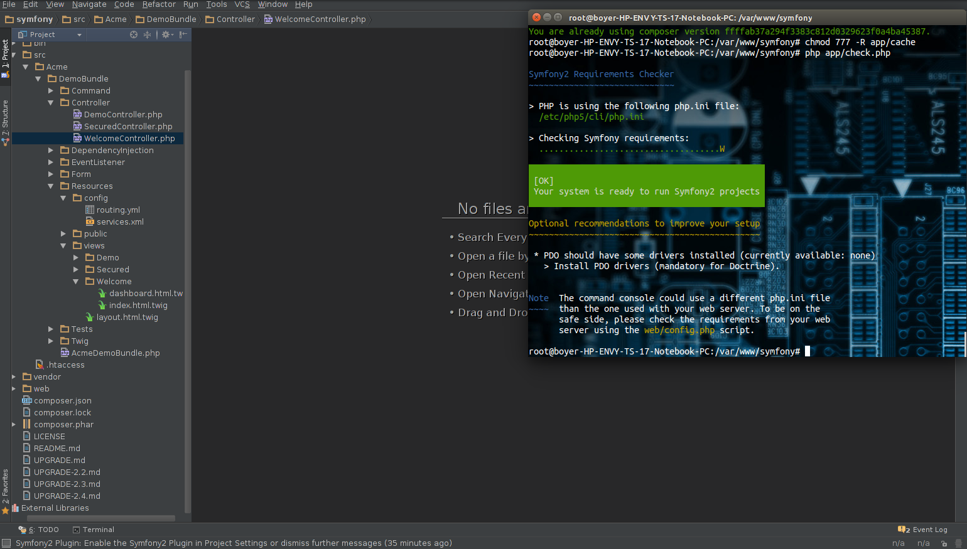Click DemoBundle breadcrumb in navigation bar
967x549 pixels.
[166, 19]
